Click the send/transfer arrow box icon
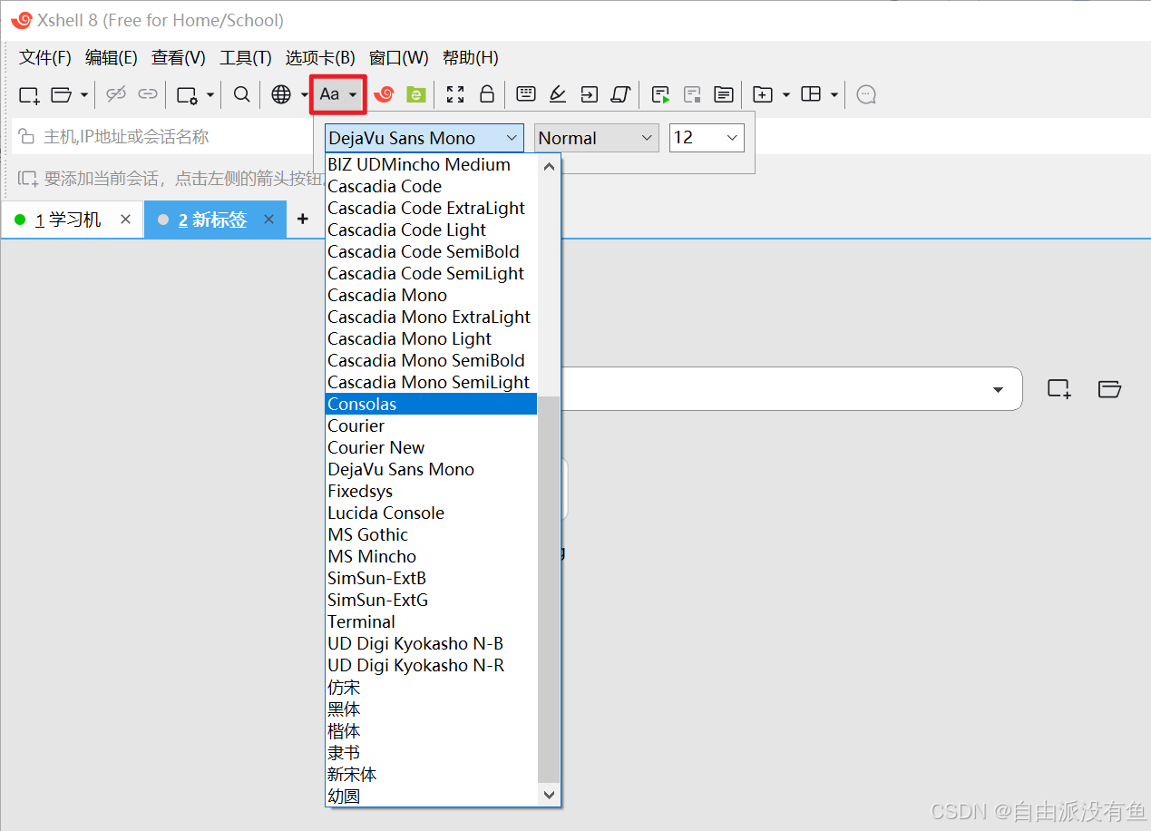Viewport: 1151px width, 831px height. coord(590,94)
